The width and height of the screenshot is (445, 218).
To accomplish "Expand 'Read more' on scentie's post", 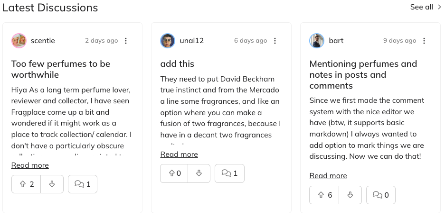I will (30, 165).
